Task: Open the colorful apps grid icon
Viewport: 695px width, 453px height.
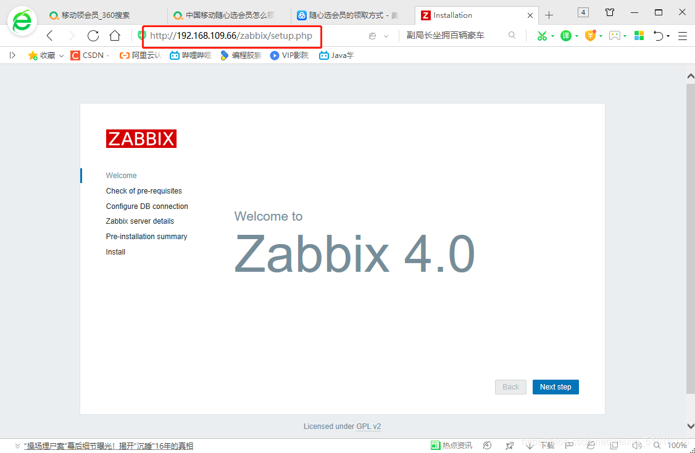Action: point(639,36)
